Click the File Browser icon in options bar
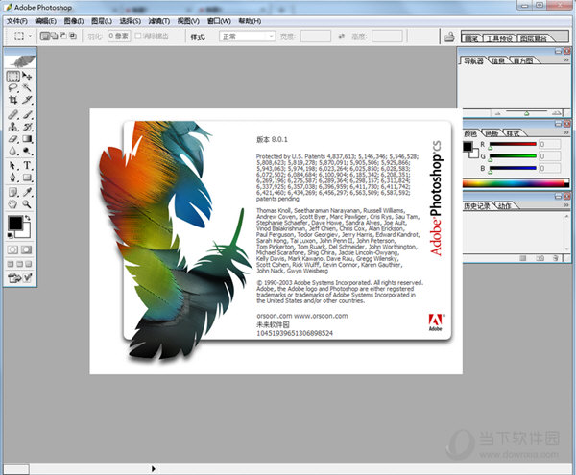The height and width of the screenshot is (475, 576). tap(449, 36)
